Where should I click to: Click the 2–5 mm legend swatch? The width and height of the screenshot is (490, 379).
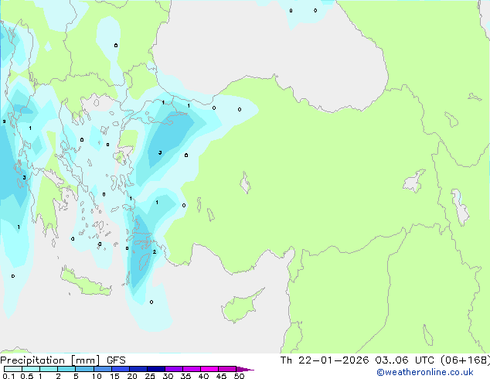point(66,369)
